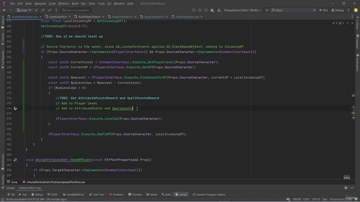
Task: Open the Build menu
Action: (x=75, y=3)
